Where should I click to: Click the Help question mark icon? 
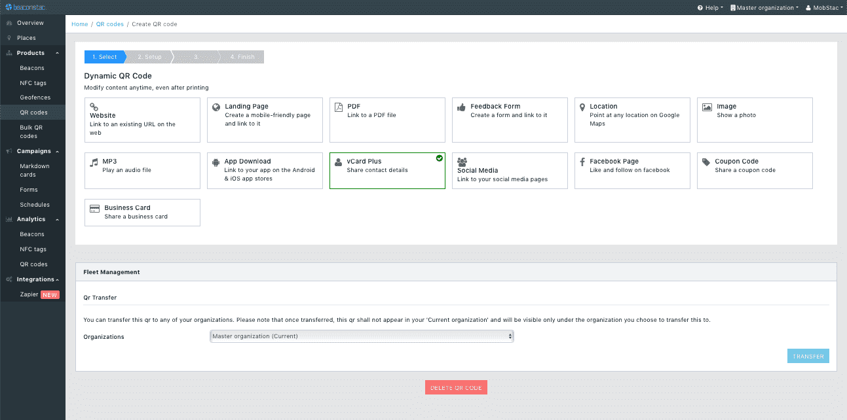700,8
